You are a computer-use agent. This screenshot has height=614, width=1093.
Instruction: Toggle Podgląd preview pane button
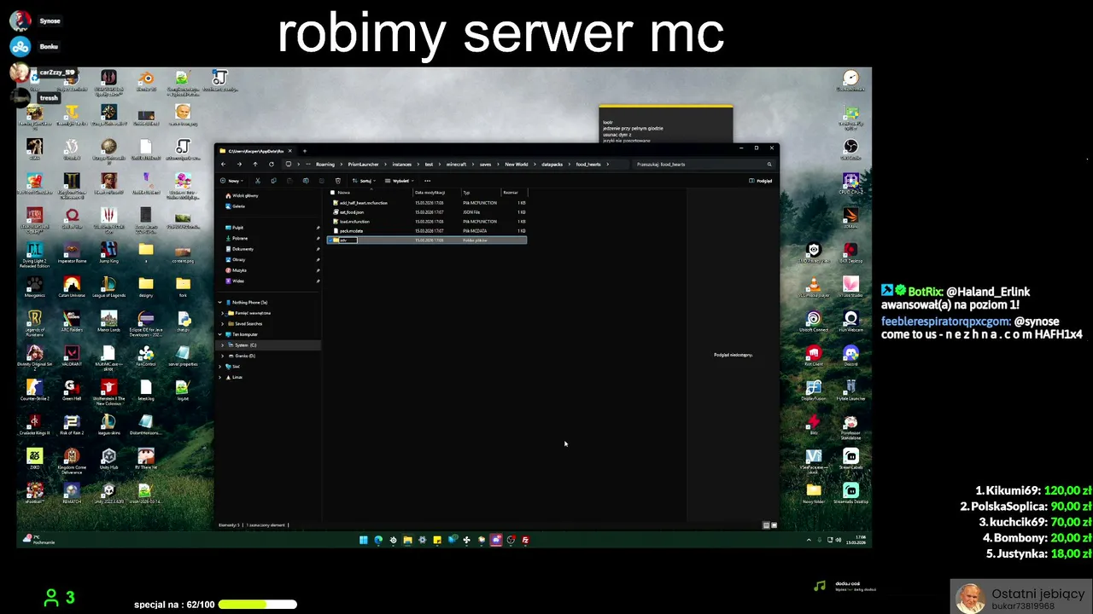point(760,181)
